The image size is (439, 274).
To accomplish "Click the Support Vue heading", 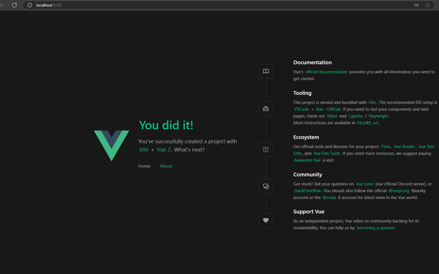I will (309, 212).
